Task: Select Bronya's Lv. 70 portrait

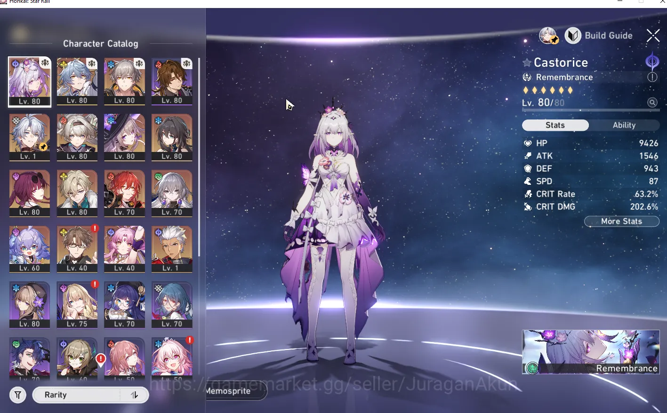Action: pyautogui.click(x=172, y=193)
